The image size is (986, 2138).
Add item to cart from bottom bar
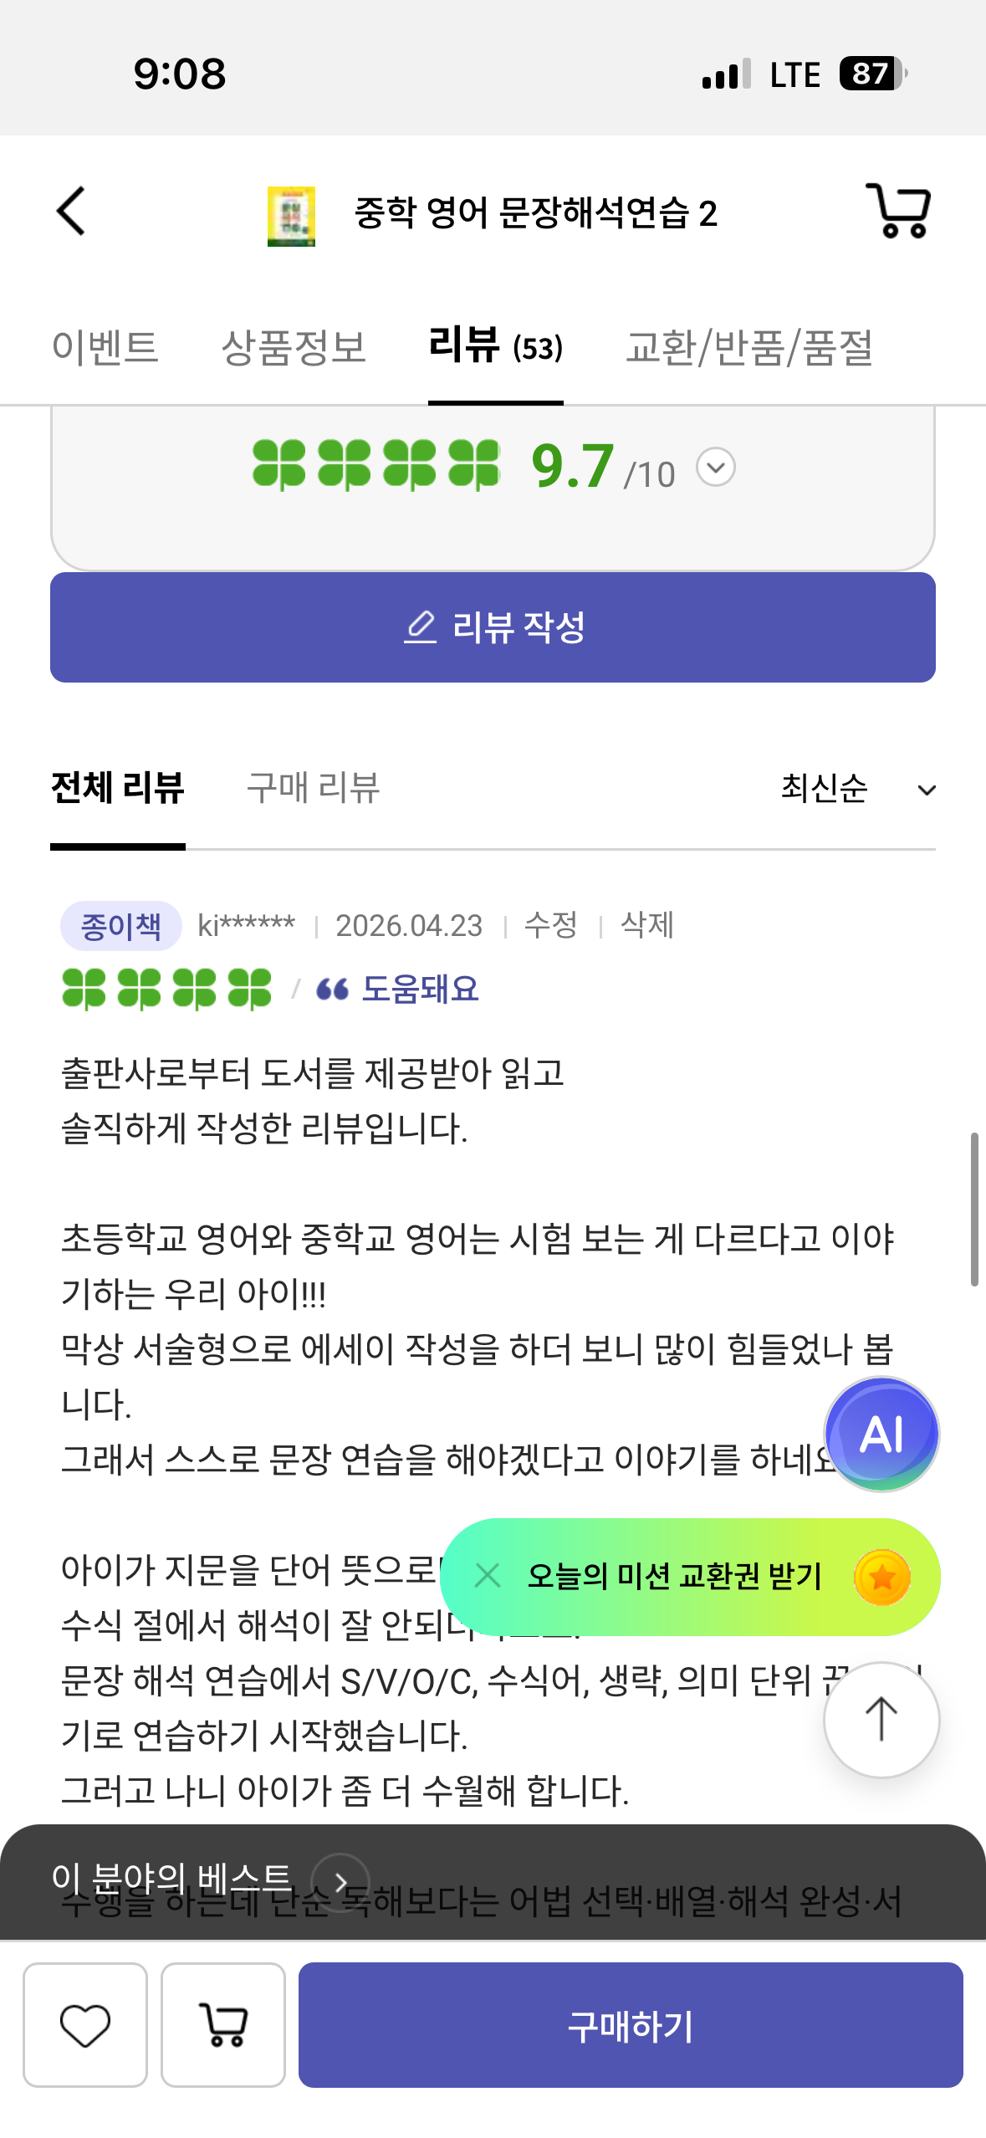tap(223, 2025)
